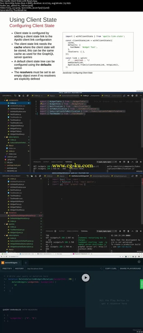Open more actions ellipsis in index.js window editor
143x333 pixels.
pos(140,96)
